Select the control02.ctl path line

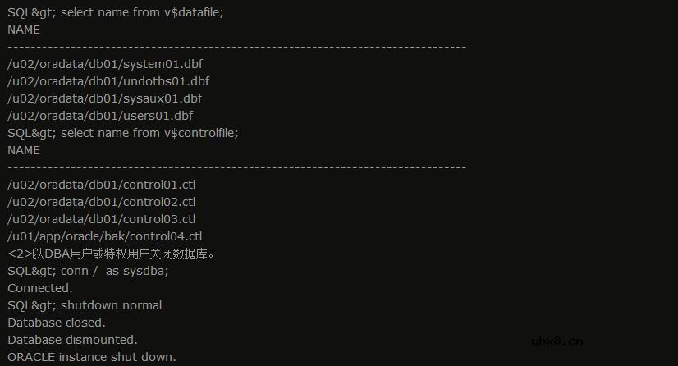[102, 202]
